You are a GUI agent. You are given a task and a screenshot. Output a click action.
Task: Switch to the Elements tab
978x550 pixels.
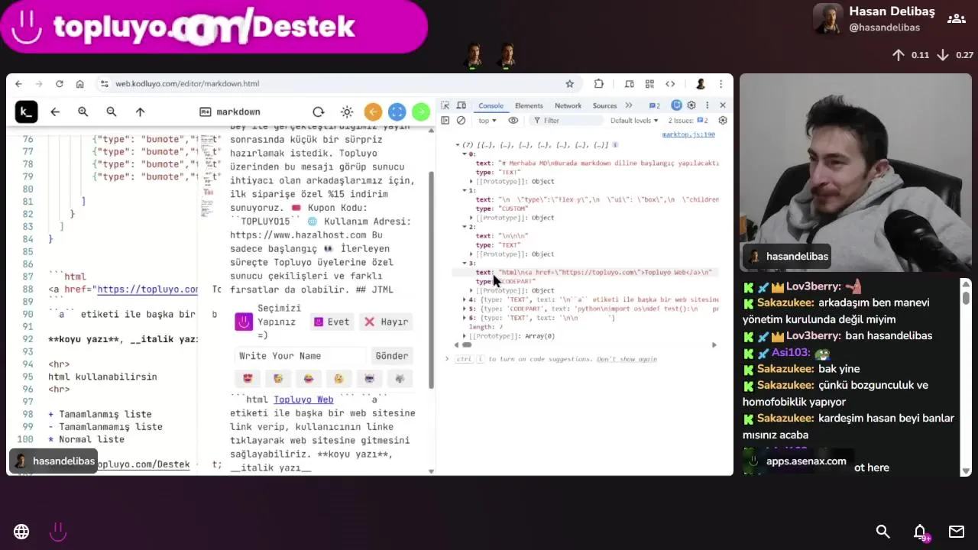tap(529, 105)
